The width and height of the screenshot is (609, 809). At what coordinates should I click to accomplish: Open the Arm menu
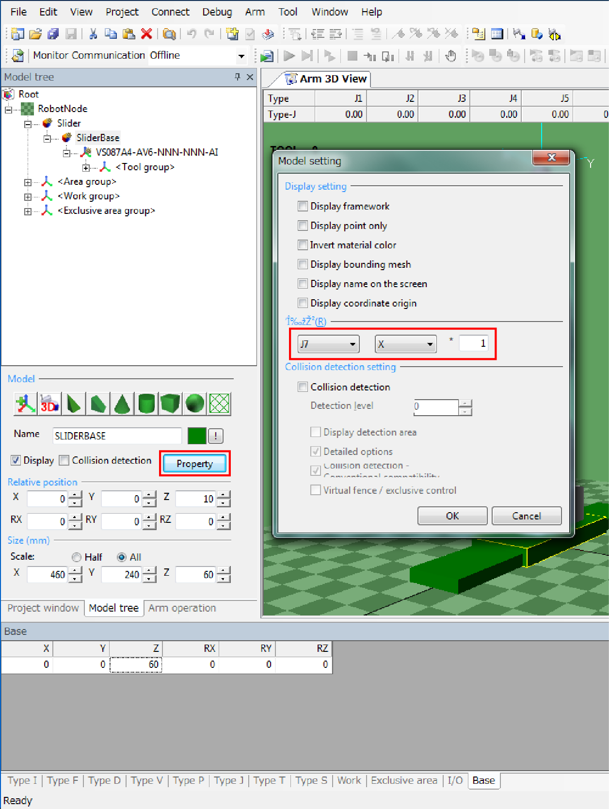pyautogui.click(x=255, y=12)
